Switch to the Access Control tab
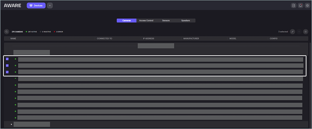The height and width of the screenshot is (129, 312). 146,20
